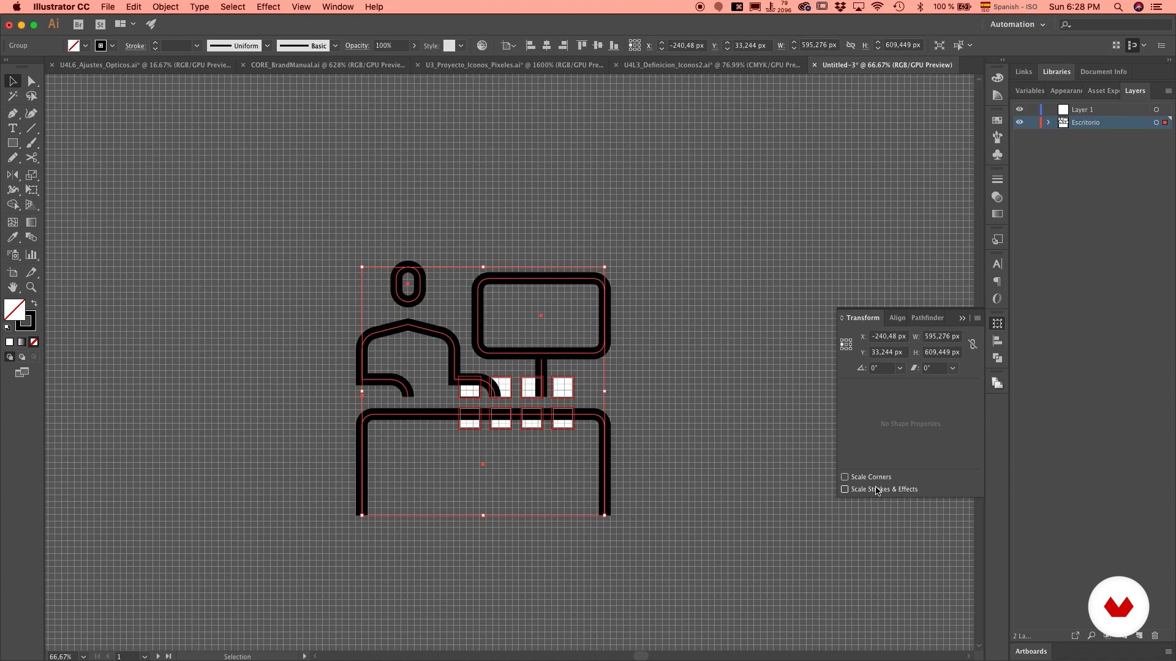The height and width of the screenshot is (661, 1176).
Task: Open the Object menu
Action: click(165, 7)
